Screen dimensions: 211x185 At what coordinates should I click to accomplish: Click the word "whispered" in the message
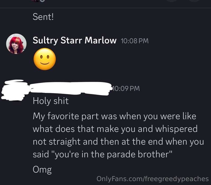[176, 129]
